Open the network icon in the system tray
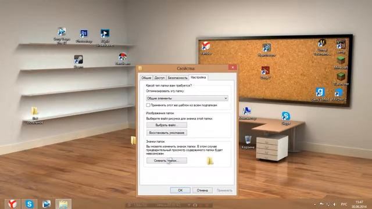The height and width of the screenshot is (209, 372). (328, 204)
